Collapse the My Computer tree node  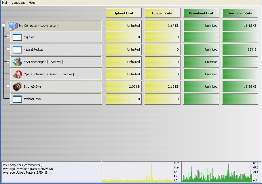[x=3, y=25]
